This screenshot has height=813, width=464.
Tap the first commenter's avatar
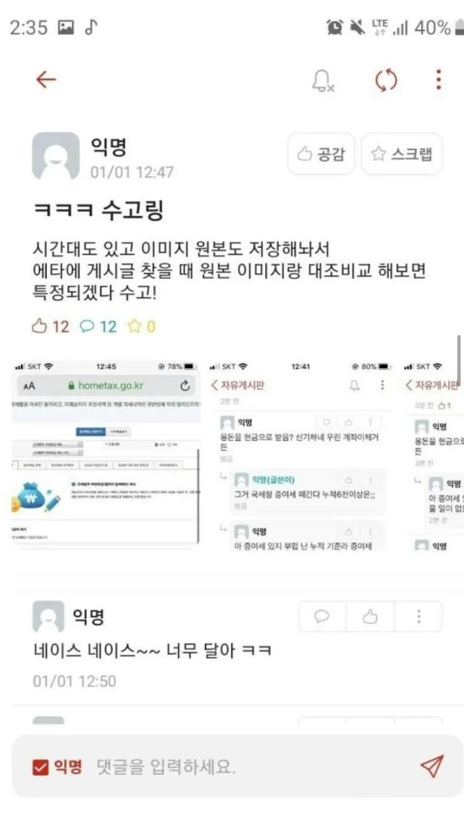(48, 617)
